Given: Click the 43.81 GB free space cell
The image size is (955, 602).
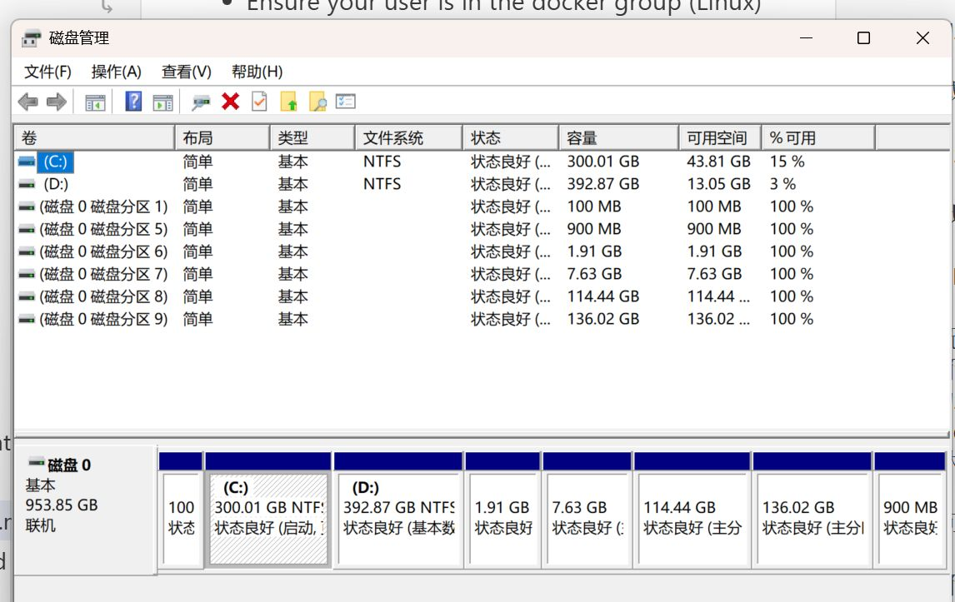Looking at the screenshot, I should coord(718,162).
